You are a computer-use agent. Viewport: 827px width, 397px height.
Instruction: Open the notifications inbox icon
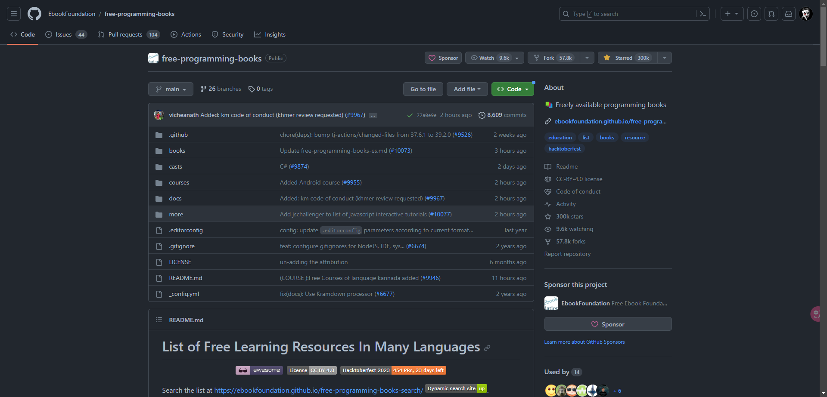pos(788,13)
